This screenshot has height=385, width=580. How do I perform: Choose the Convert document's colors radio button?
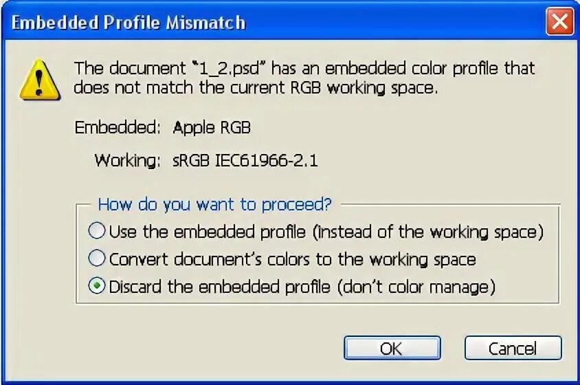[x=97, y=258]
